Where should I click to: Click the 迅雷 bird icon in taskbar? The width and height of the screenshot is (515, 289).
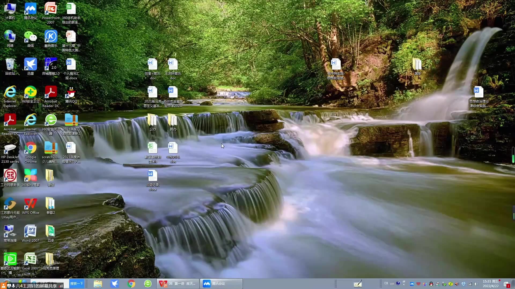pyautogui.click(x=115, y=284)
